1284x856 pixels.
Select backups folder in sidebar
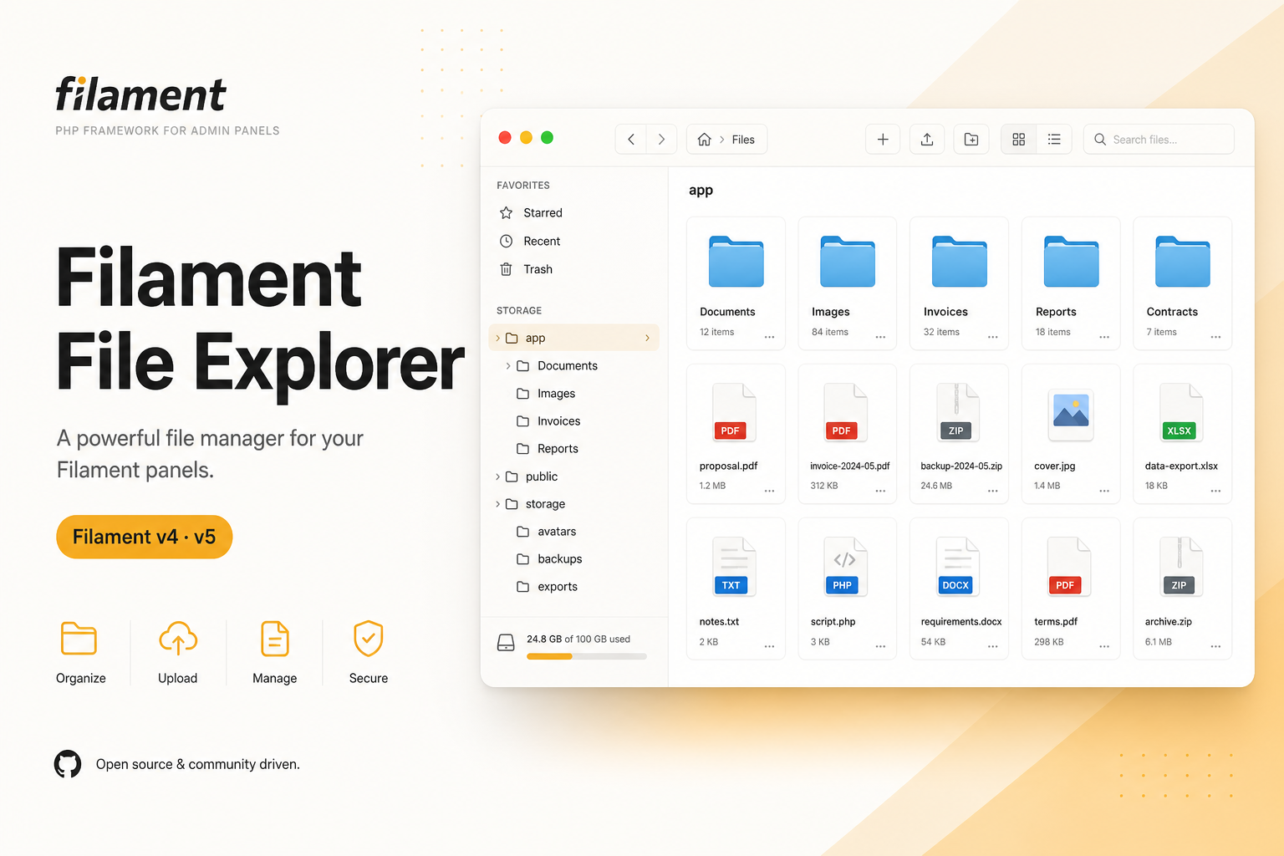(x=559, y=559)
